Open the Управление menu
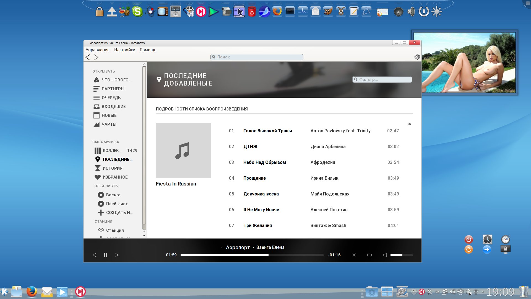The height and width of the screenshot is (299, 531). click(97, 50)
